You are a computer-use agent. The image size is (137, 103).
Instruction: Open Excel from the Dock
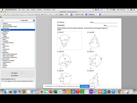pyautogui.click(x=55, y=92)
